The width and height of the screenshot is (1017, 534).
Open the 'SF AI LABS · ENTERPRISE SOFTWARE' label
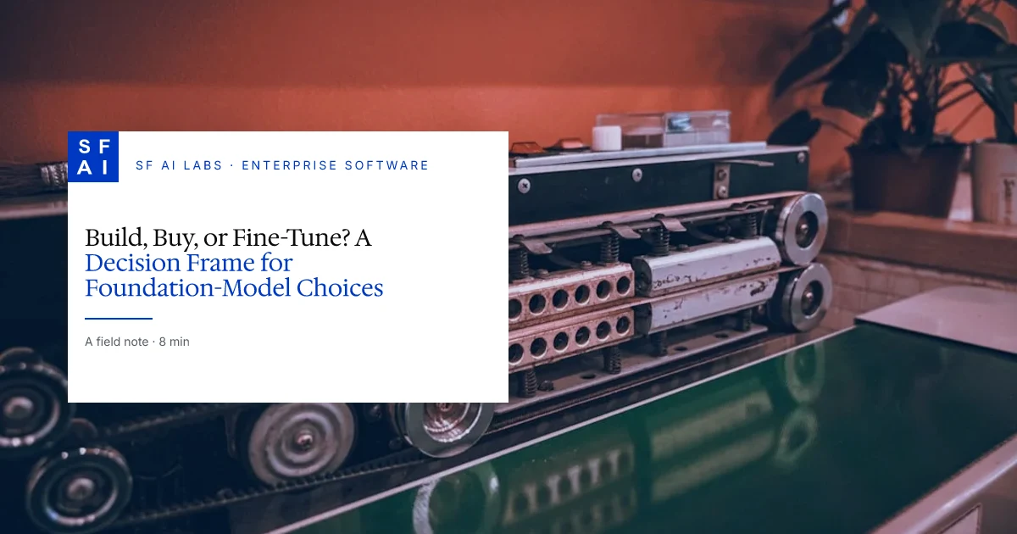(282, 165)
